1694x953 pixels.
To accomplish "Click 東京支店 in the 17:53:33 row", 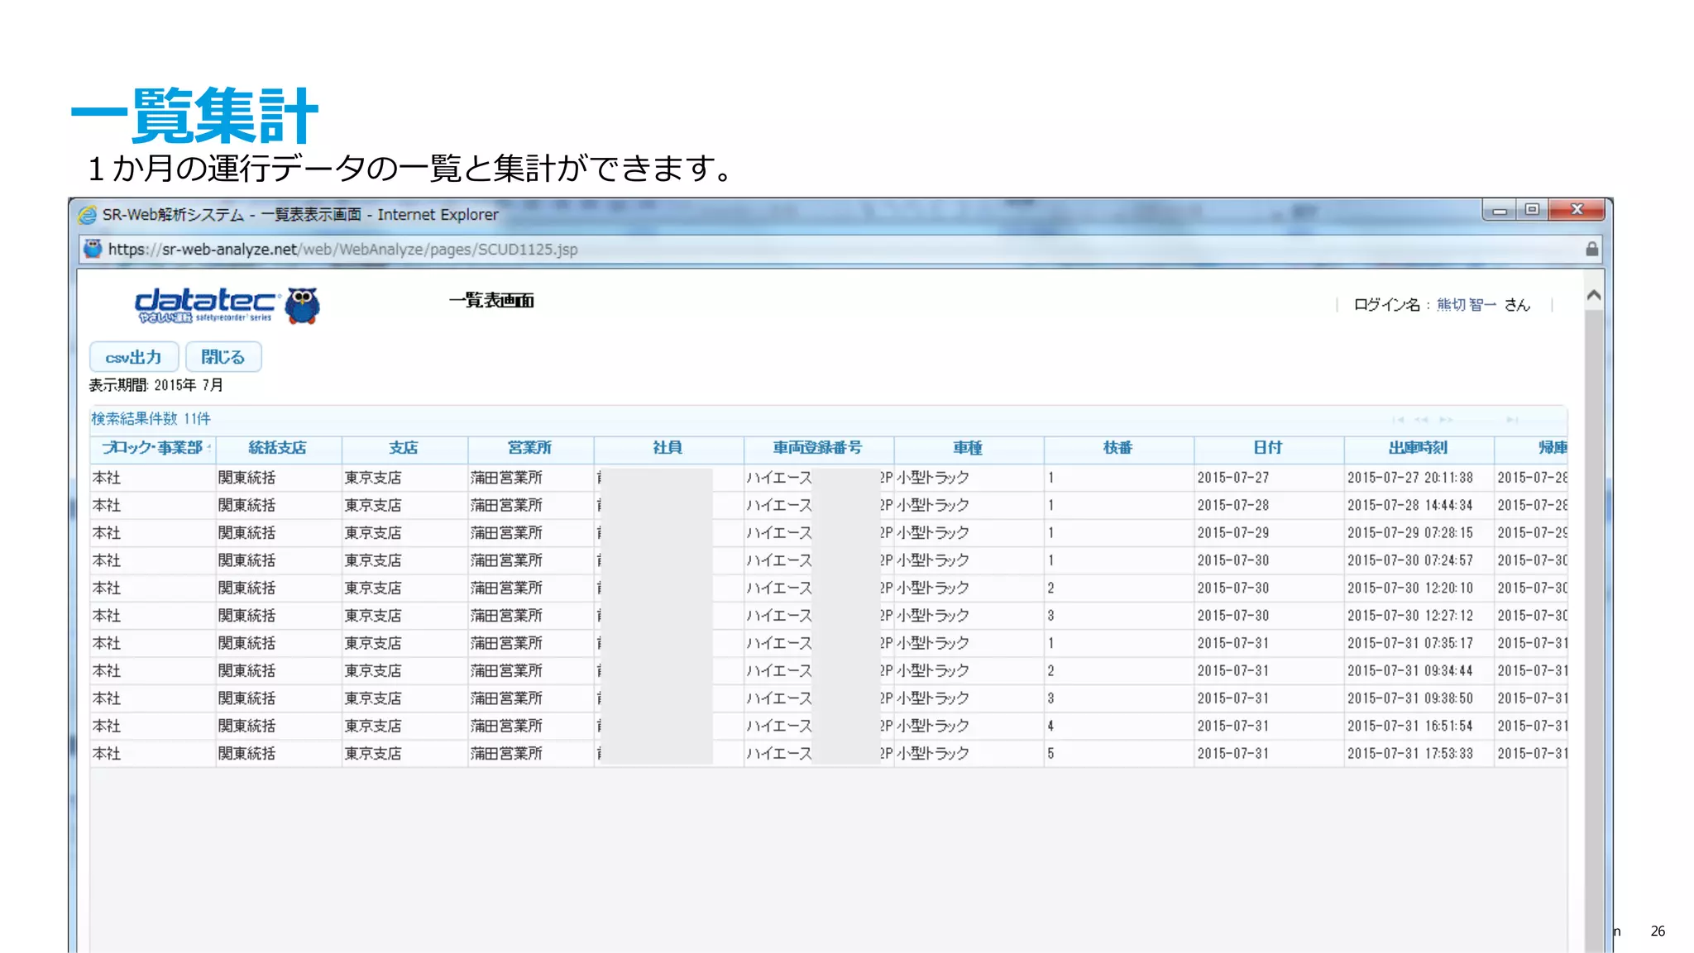I will (x=373, y=754).
